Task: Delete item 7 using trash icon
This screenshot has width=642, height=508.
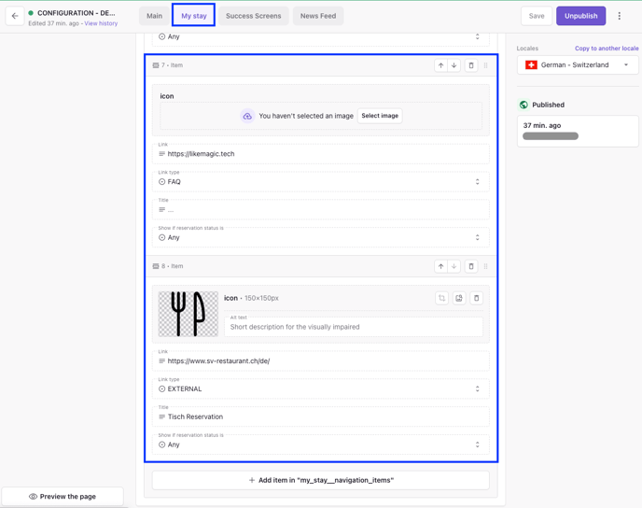Action: click(471, 65)
